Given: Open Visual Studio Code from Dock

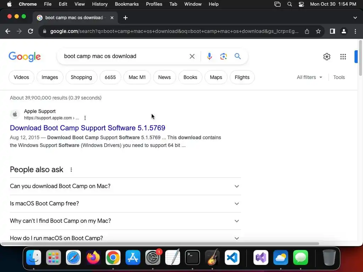Looking at the screenshot, I should pyautogui.click(x=232, y=257).
